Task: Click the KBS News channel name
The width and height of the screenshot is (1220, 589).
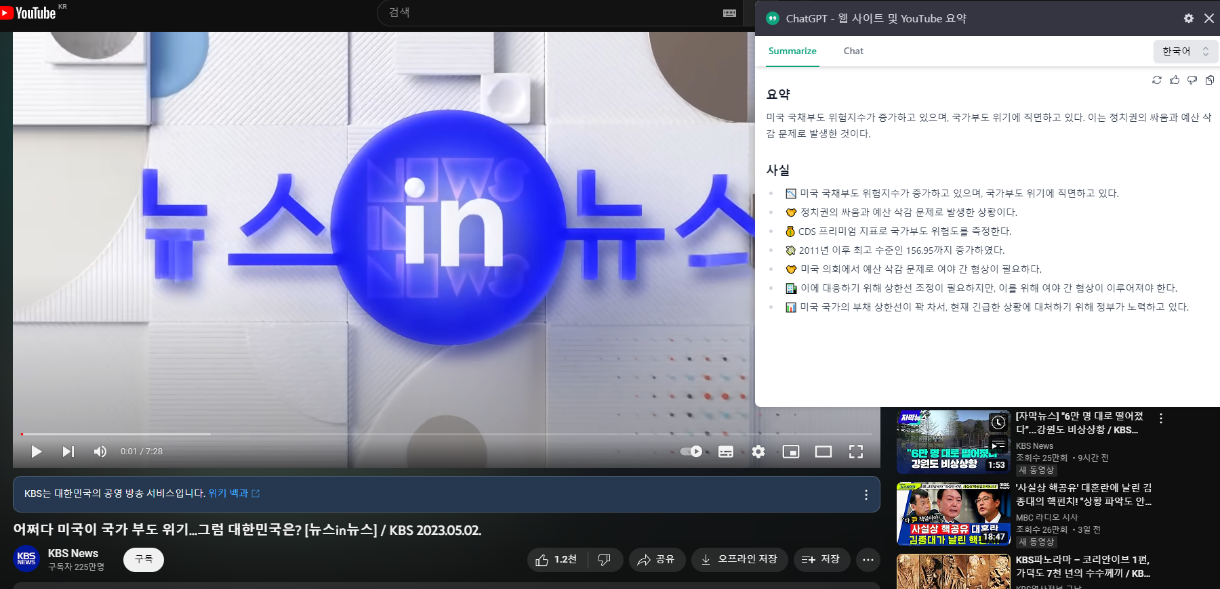Action: point(73,553)
